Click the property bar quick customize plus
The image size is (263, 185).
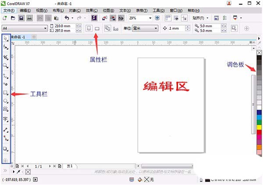246,29
